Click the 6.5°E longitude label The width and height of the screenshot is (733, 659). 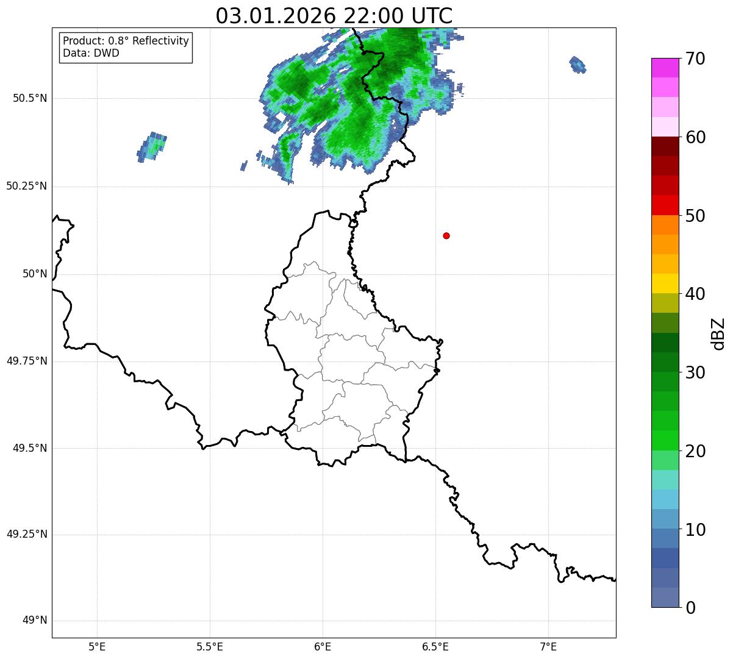coord(435,646)
